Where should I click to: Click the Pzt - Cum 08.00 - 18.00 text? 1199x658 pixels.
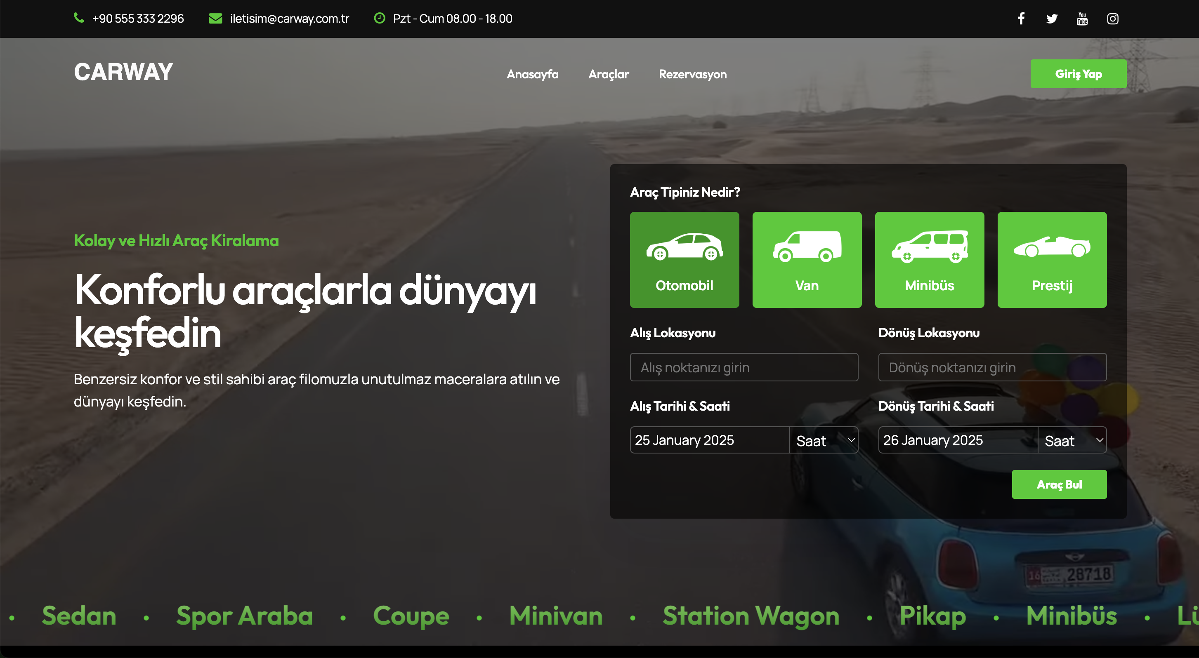point(453,19)
